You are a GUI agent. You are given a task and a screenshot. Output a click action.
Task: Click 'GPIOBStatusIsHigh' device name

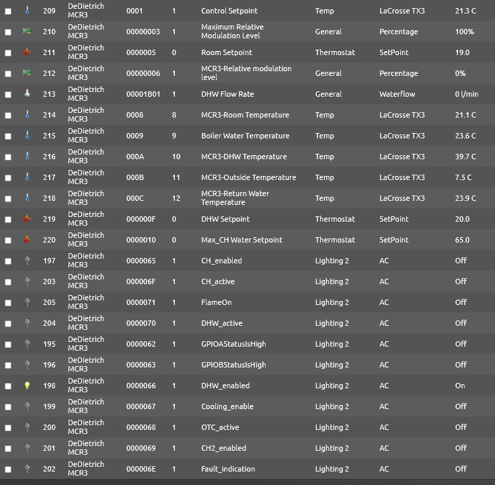click(233, 365)
